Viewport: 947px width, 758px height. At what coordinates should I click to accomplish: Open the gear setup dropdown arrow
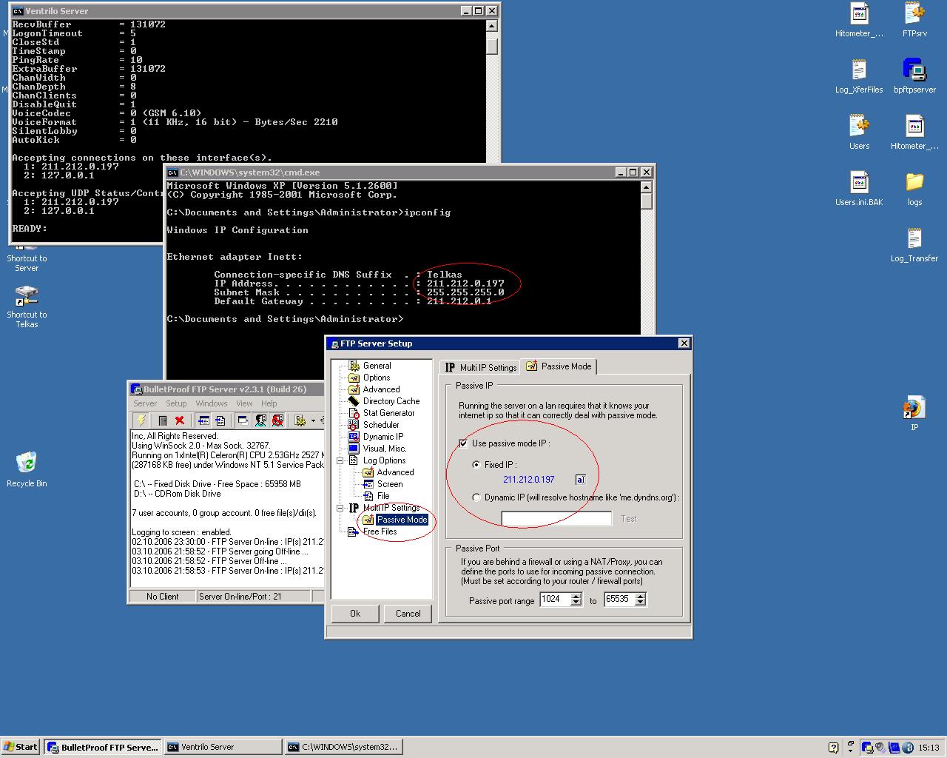click(313, 420)
